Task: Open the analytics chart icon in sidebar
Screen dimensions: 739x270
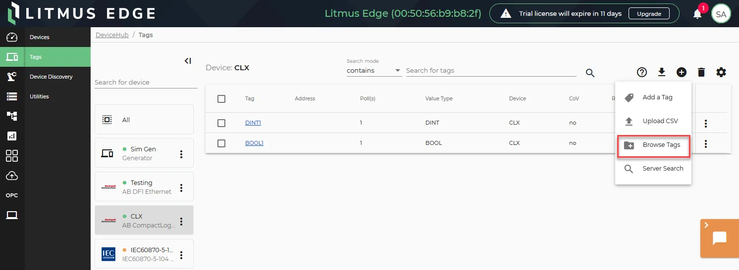Action: (12, 135)
